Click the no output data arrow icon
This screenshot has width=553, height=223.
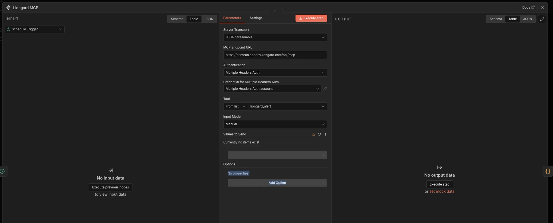(440, 167)
